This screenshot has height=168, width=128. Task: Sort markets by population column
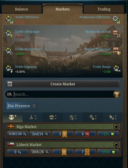[13, 117]
